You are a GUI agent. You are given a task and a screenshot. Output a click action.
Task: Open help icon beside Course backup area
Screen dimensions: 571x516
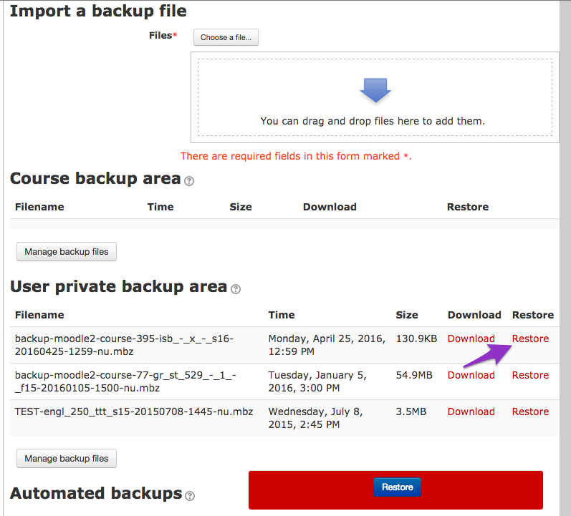click(x=189, y=181)
